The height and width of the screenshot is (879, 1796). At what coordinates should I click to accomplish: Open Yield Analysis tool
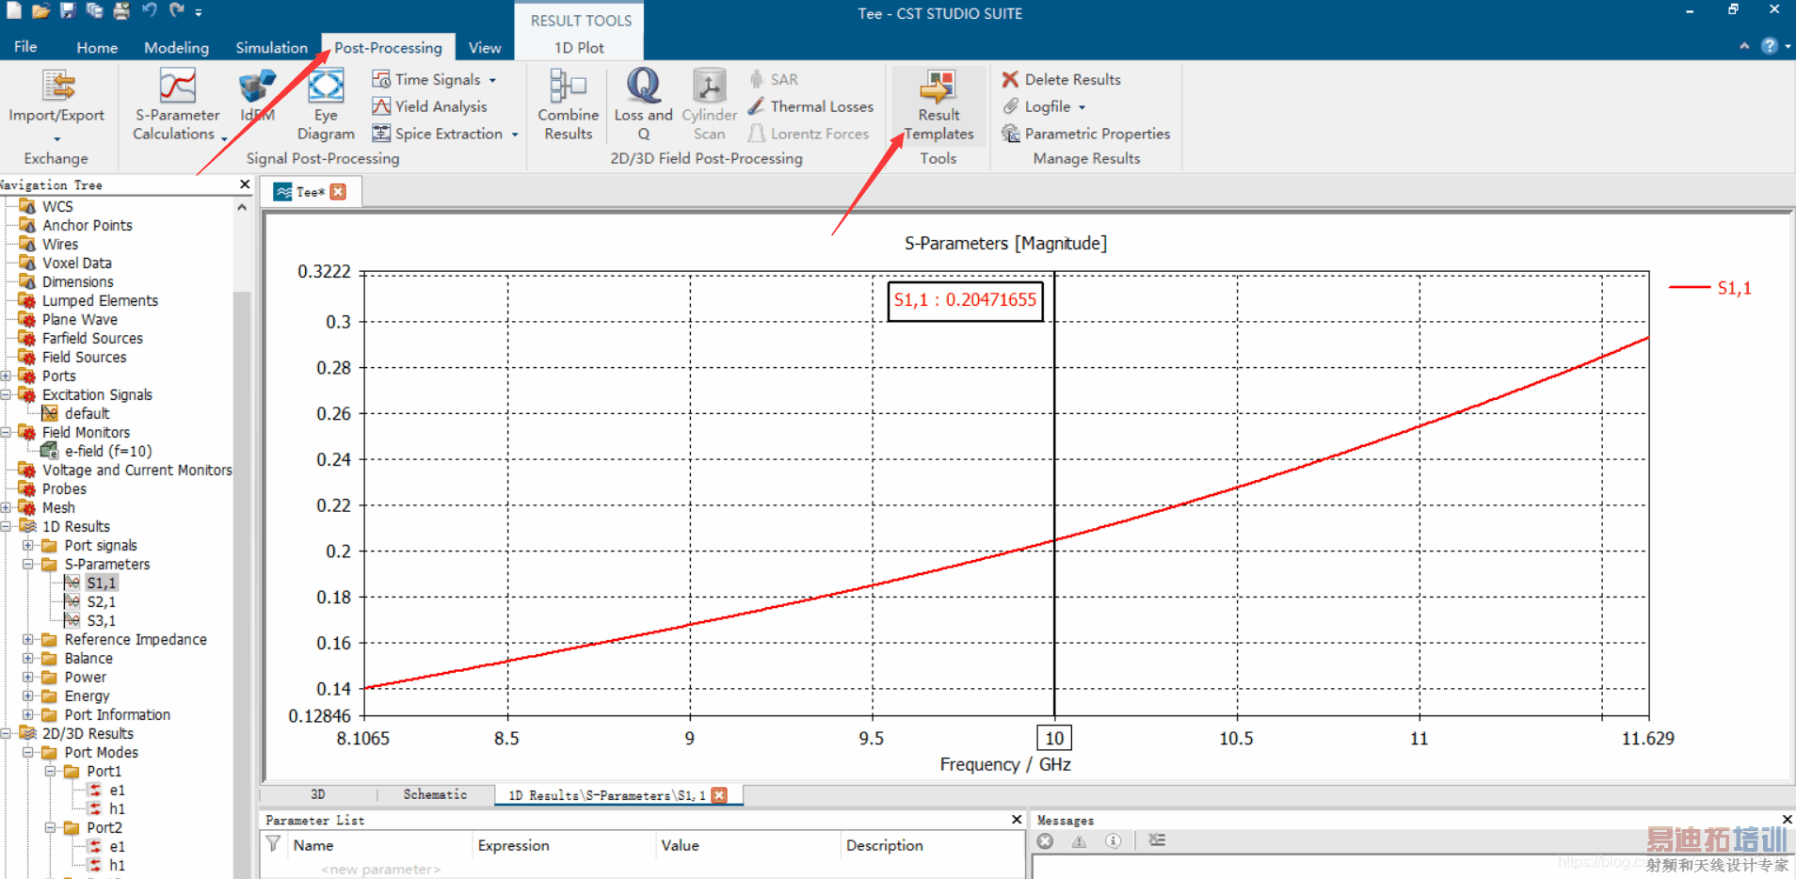429,106
